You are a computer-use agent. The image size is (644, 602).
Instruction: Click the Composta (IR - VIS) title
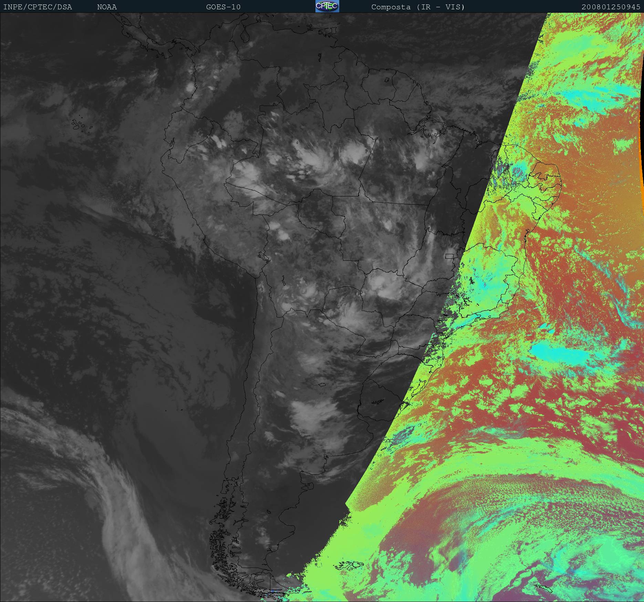tap(418, 7)
